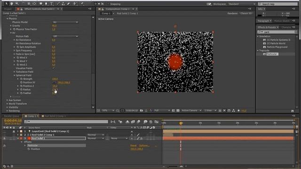Select the Pan Behind anchor point tool
The width and height of the screenshot is (301, 169).
click(34, 4)
